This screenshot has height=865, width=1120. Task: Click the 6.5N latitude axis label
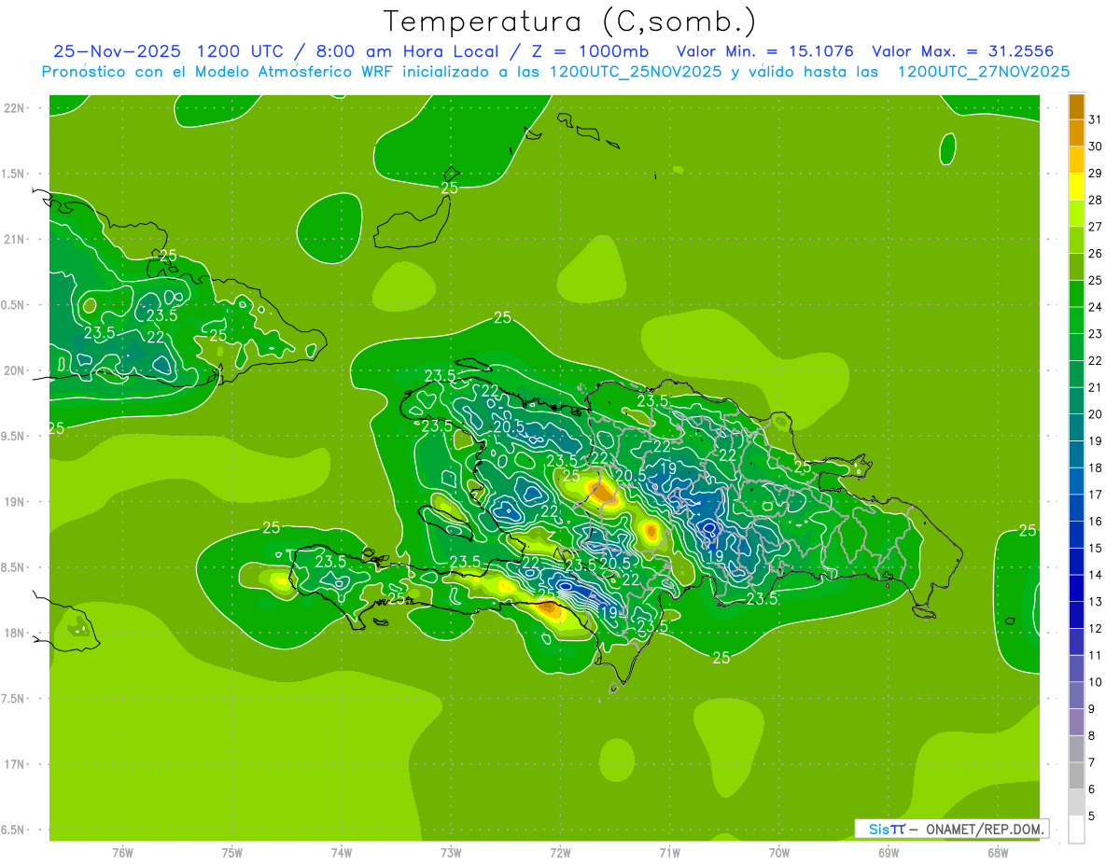[13, 830]
